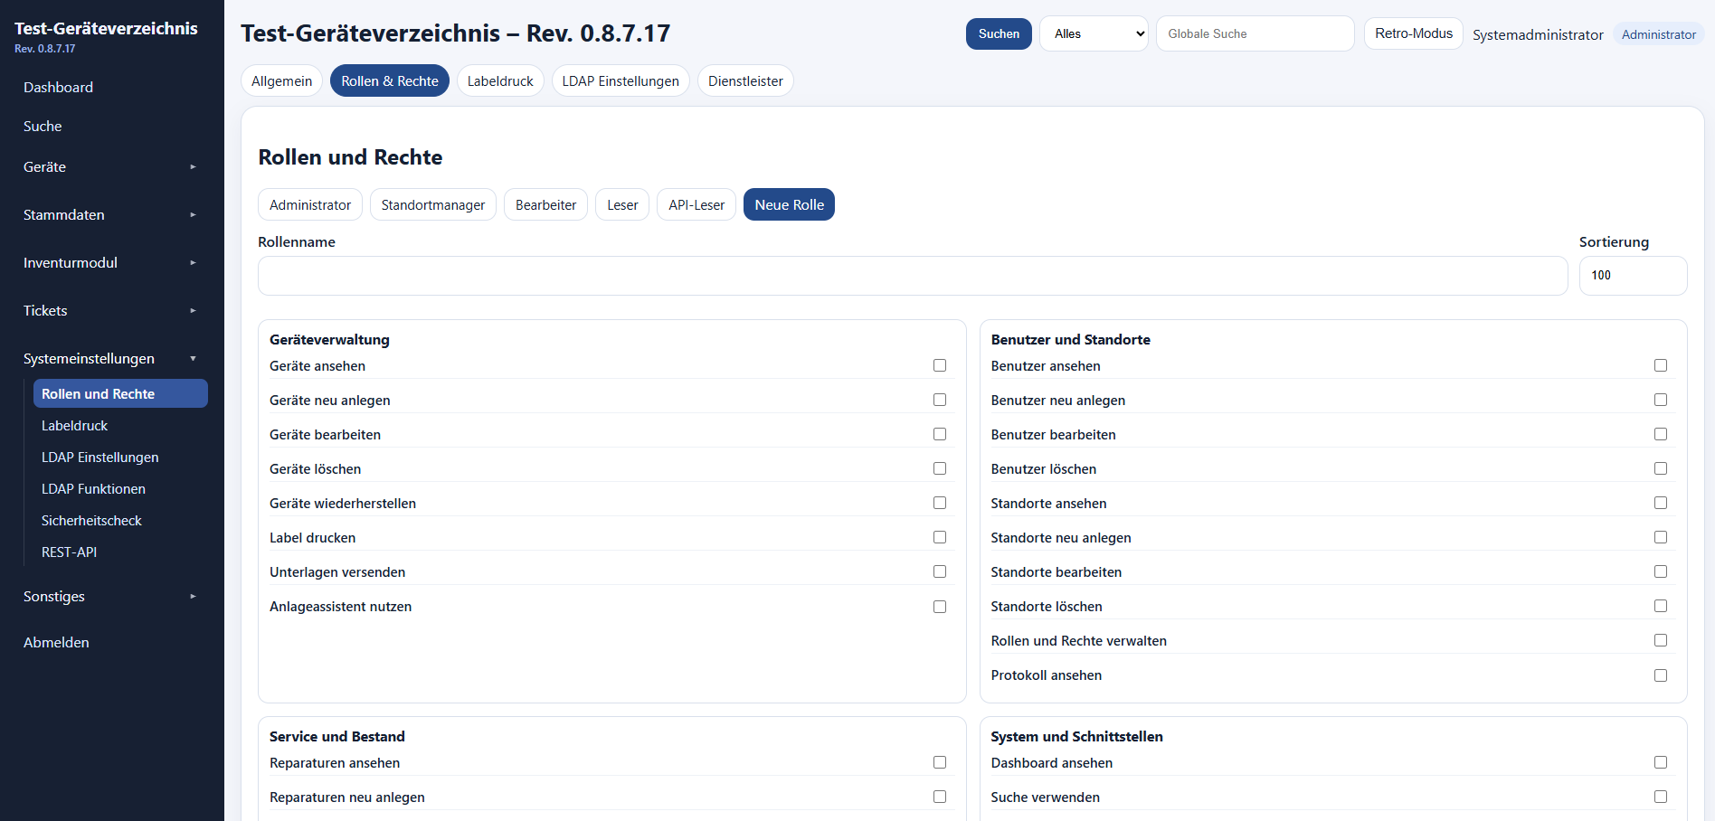Focus the Rollenname input field
Screen dimensions: 1715x821
click(913, 276)
